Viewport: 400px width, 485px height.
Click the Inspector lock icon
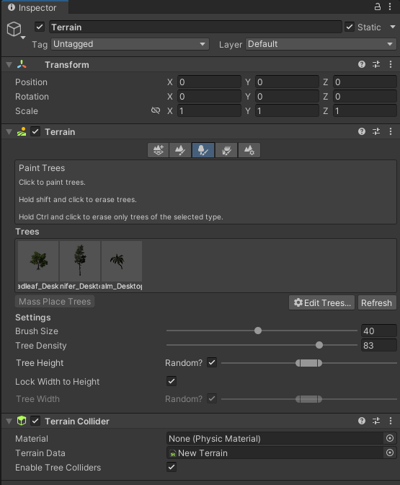(x=378, y=6)
